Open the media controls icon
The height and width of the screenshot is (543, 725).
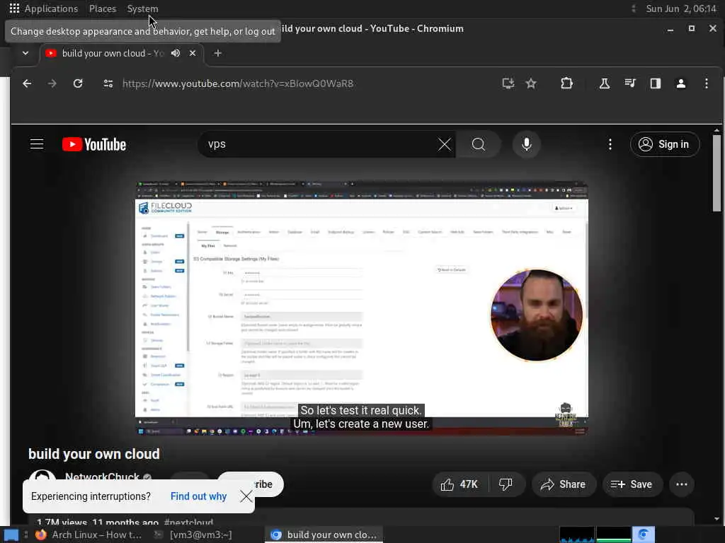pyautogui.click(x=629, y=83)
